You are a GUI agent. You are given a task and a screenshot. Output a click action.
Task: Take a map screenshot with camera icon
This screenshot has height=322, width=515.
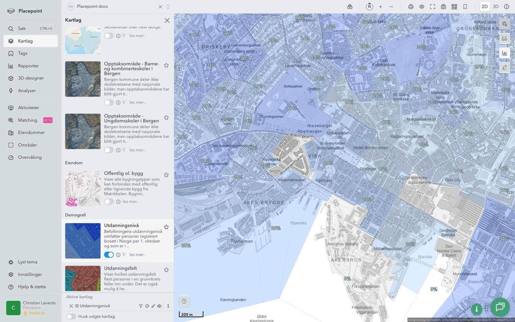click(x=443, y=7)
